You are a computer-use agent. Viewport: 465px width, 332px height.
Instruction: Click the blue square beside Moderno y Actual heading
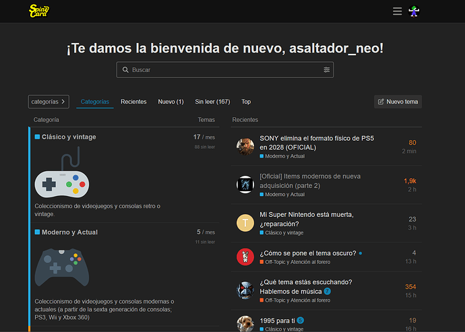[x=37, y=232]
